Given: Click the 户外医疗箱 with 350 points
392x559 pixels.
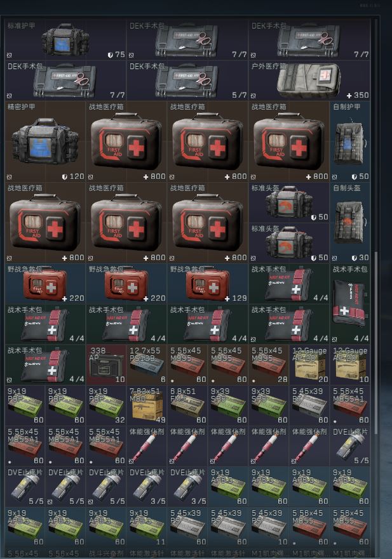Looking at the screenshot, I should [309, 80].
